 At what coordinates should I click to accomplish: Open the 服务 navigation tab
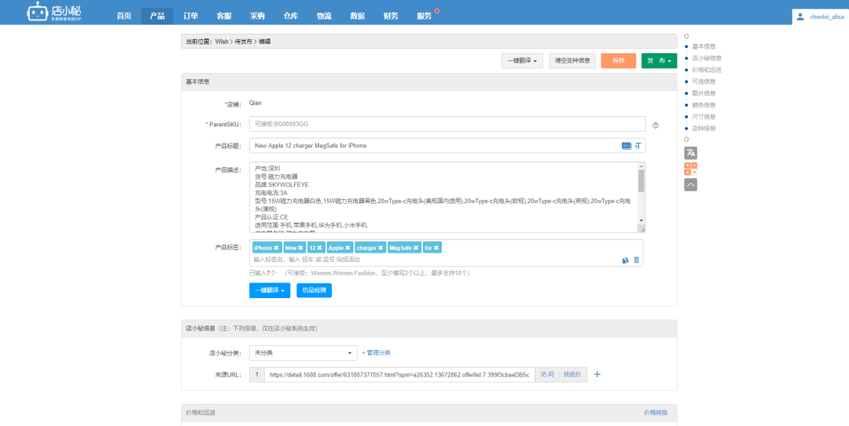pyautogui.click(x=424, y=16)
